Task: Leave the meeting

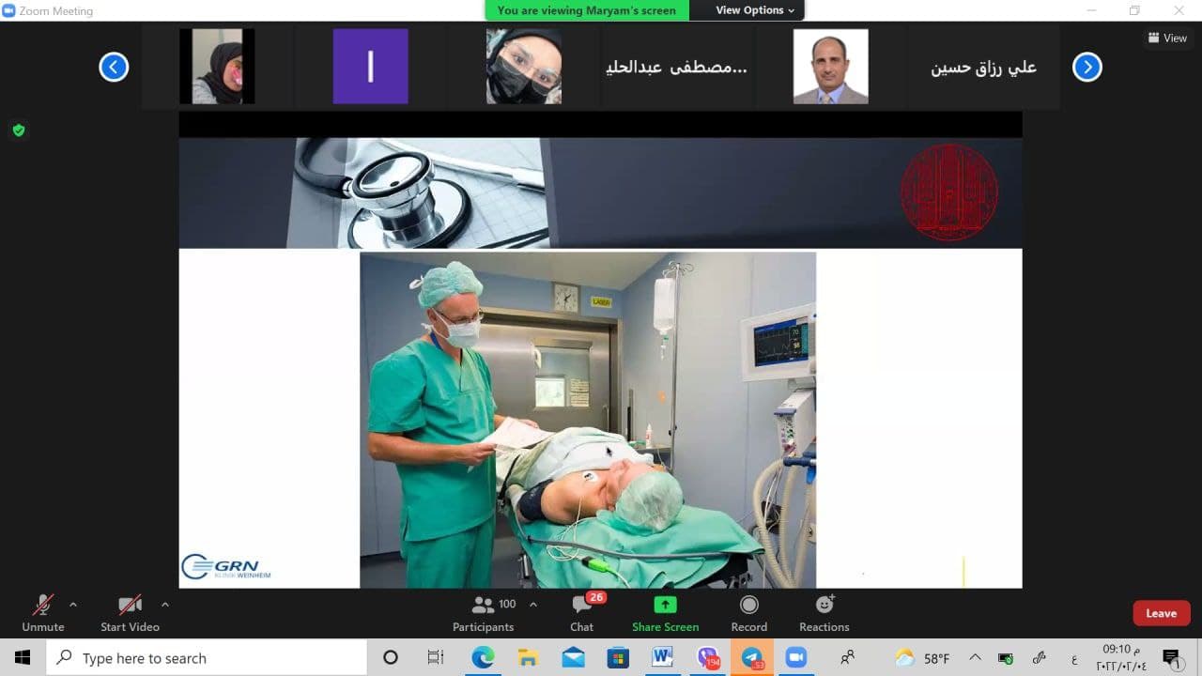Action: [x=1161, y=613]
